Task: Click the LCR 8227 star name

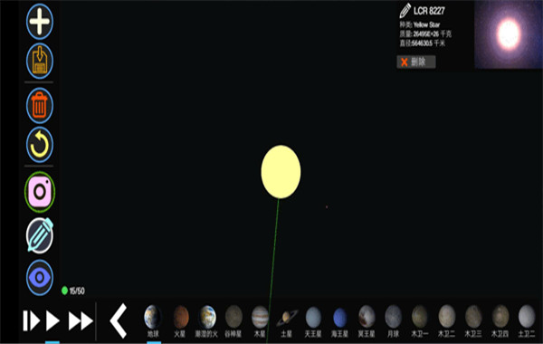Action: [x=429, y=11]
